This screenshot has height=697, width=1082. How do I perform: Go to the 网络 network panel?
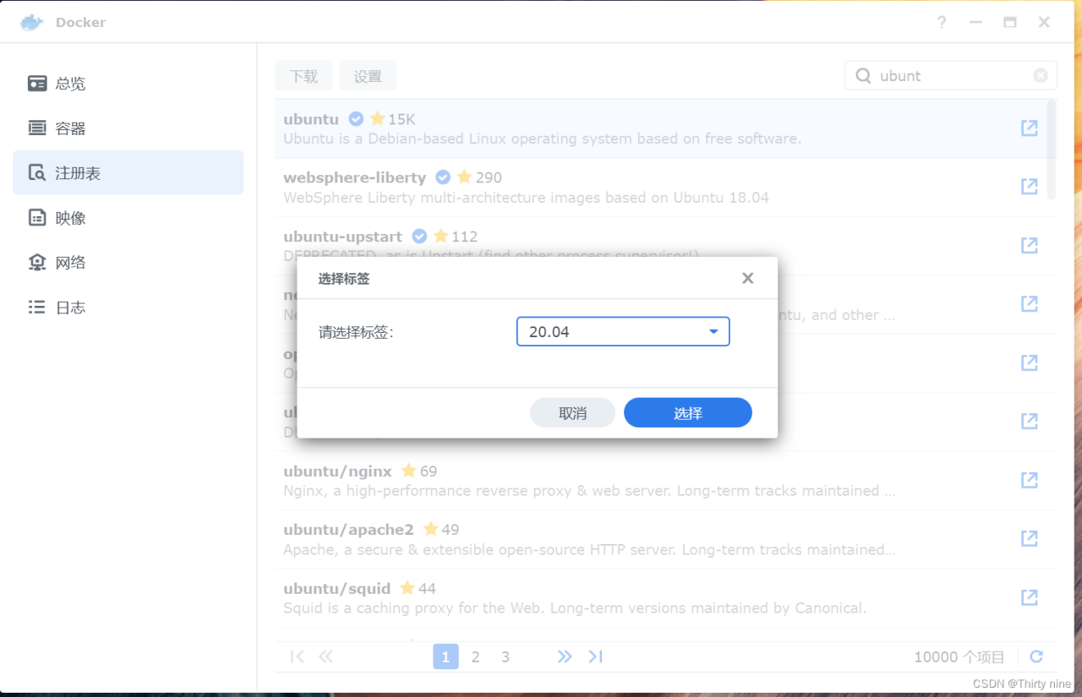pos(70,262)
